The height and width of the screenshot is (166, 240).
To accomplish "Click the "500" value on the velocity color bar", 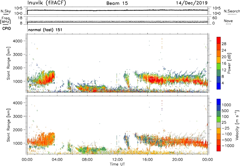I will (x=225, y=111).
